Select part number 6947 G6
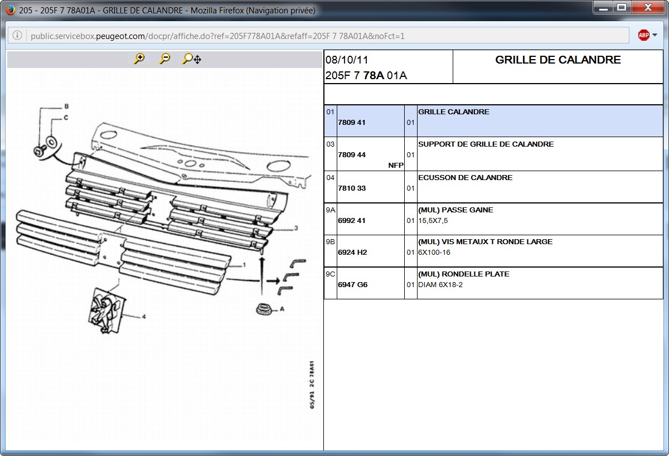 tap(352, 285)
